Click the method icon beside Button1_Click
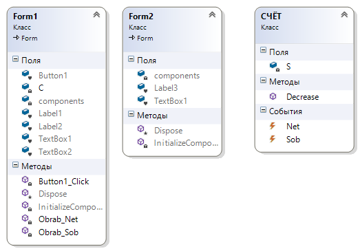Viewport: 360px width, 251px height. click(x=27, y=181)
